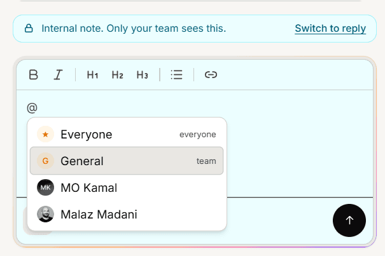Click the MK avatar of MO Kamal
The image size is (385, 256).
[45, 187]
